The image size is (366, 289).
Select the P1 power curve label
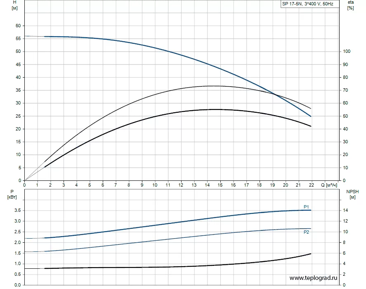(x=307, y=206)
